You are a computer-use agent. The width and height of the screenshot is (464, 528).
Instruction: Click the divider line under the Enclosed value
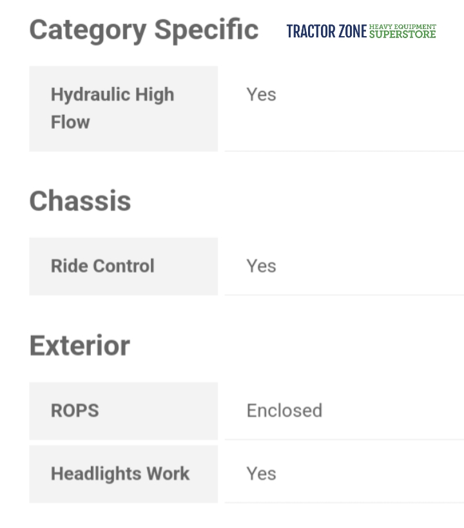[344, 440]
